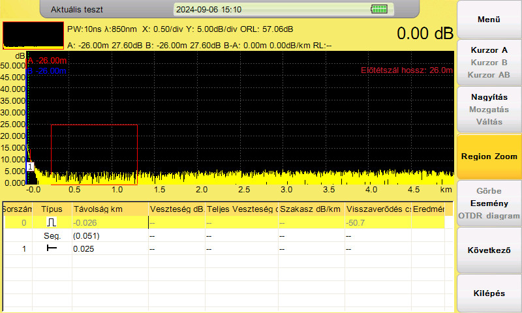Click the trace overview thumbnail
Viewport: 522px width, 313px height.
(x=33, y=36)
